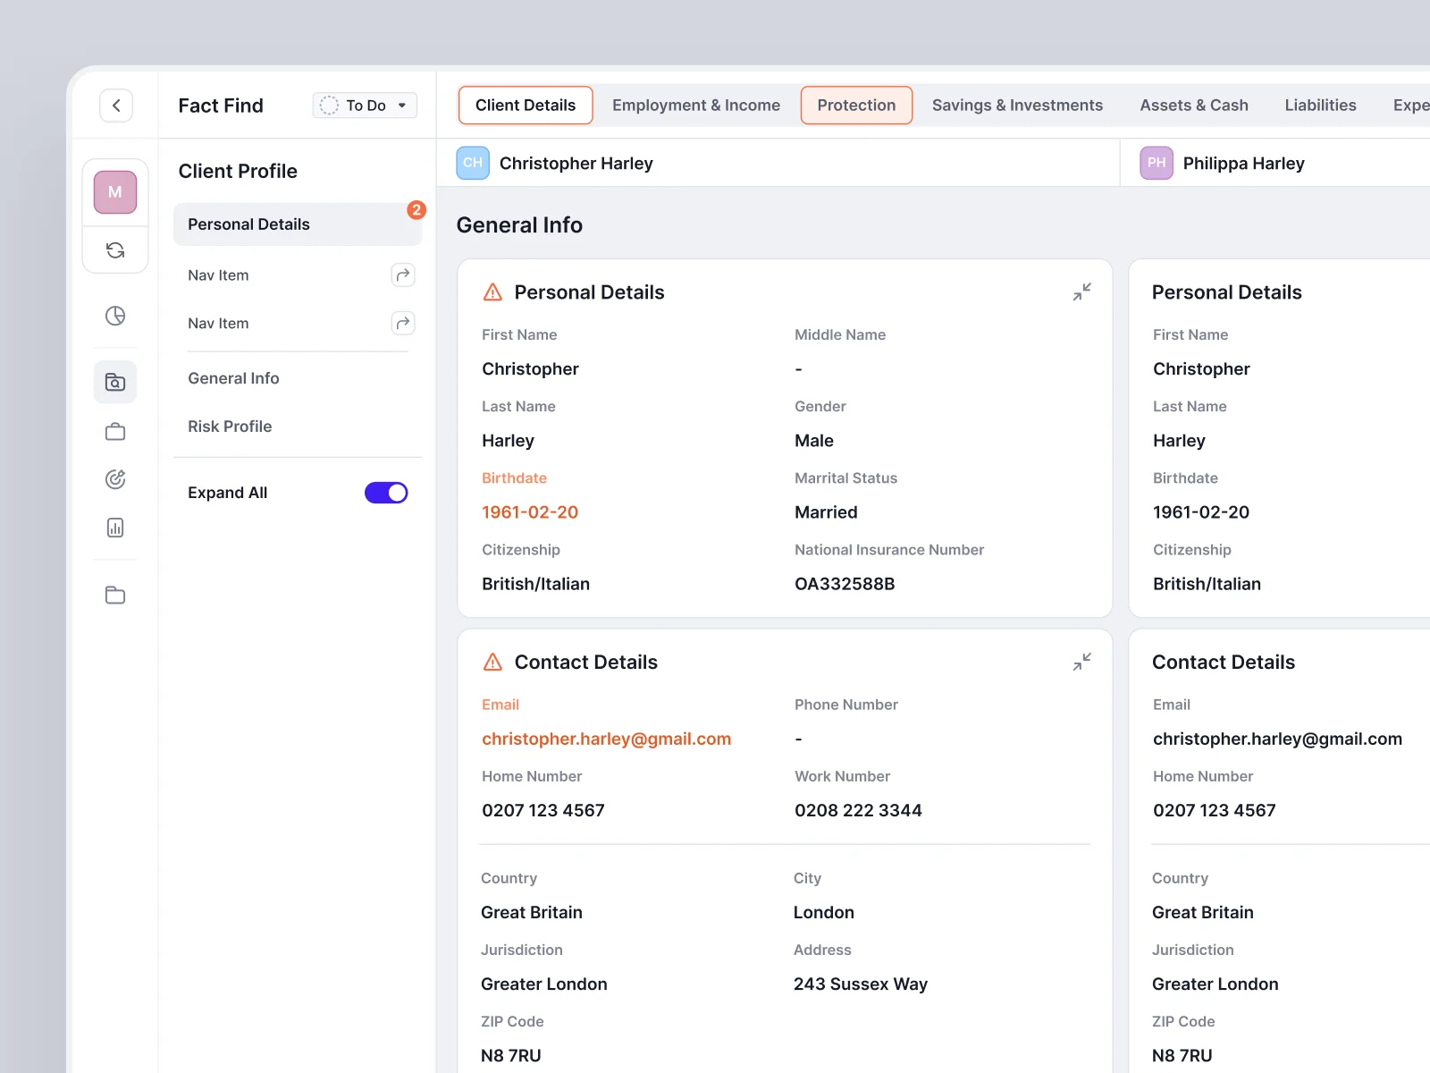1430x1073 pixels.
Task: Collapse Christopher's Personal Details card
Action: pos(1082,292)
